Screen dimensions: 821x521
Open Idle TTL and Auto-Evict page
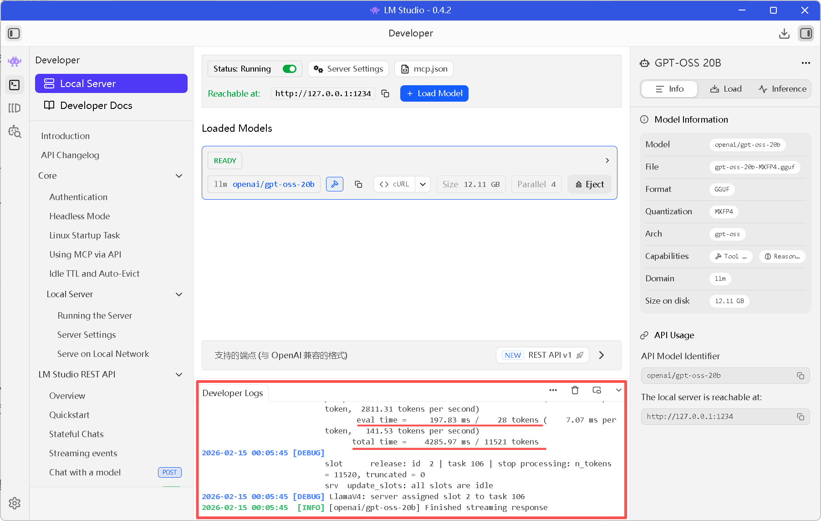pyautogui.click(x=94, y=273)
